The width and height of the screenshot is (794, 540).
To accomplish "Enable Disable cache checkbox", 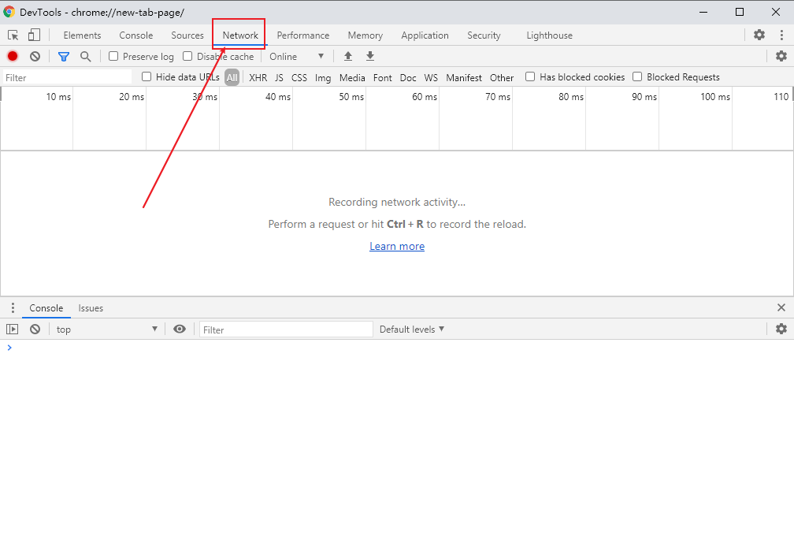I will click(187, 56).
